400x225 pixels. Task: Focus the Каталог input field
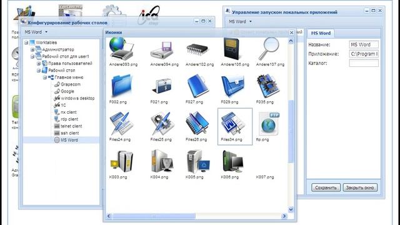(x=364, y=63)
